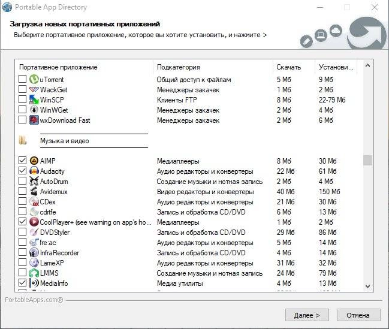This screenshot has height=329, width=389.
Task: Select the DVDStyler row name
Action: [x=55, y=233]
